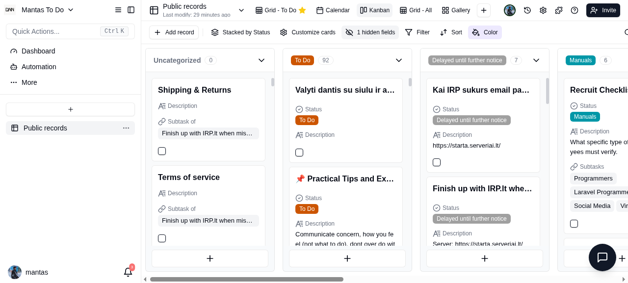Click the user avatar in top bar
Screen dimensions: 628x283
pyautogui.click(x=510, y=10)
